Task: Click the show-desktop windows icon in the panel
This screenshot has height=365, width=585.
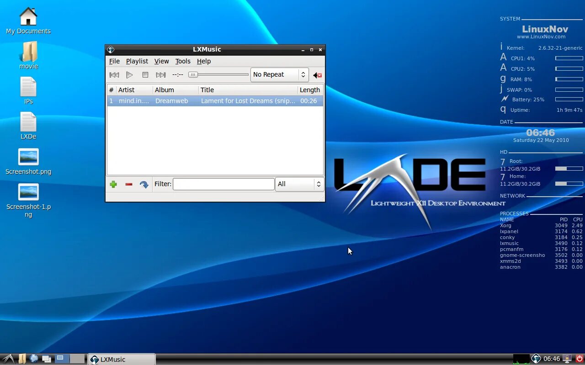Action: click(x=46, y=359)
